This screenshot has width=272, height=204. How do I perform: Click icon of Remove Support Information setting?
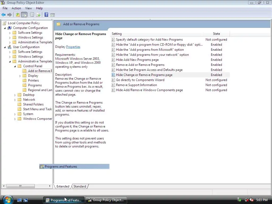pyautogui.click(x=113, y=85)
